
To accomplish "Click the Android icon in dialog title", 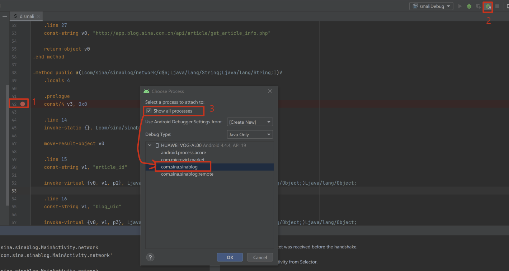I will point(146,91).
